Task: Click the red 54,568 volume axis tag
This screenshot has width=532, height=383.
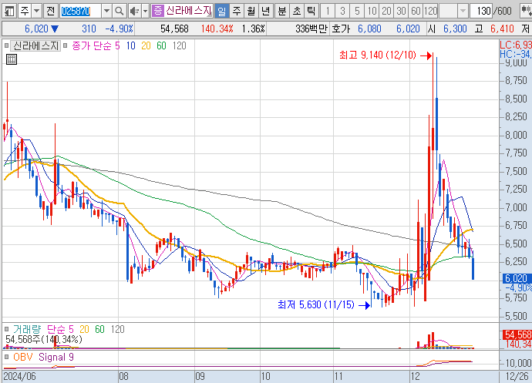Action: (x=517, y=334)
